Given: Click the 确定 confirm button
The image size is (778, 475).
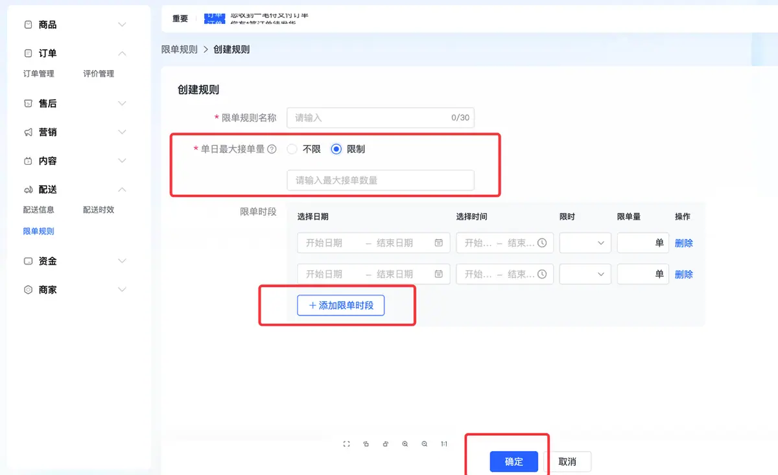Looking at the screenshot, I should click(x=514, y=462).
